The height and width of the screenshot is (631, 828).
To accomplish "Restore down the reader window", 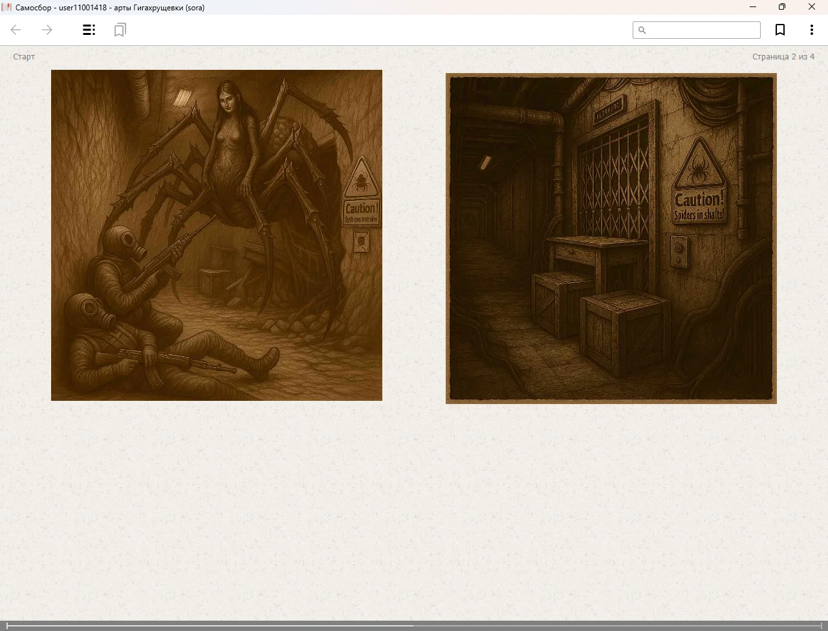I will [782, 7].
